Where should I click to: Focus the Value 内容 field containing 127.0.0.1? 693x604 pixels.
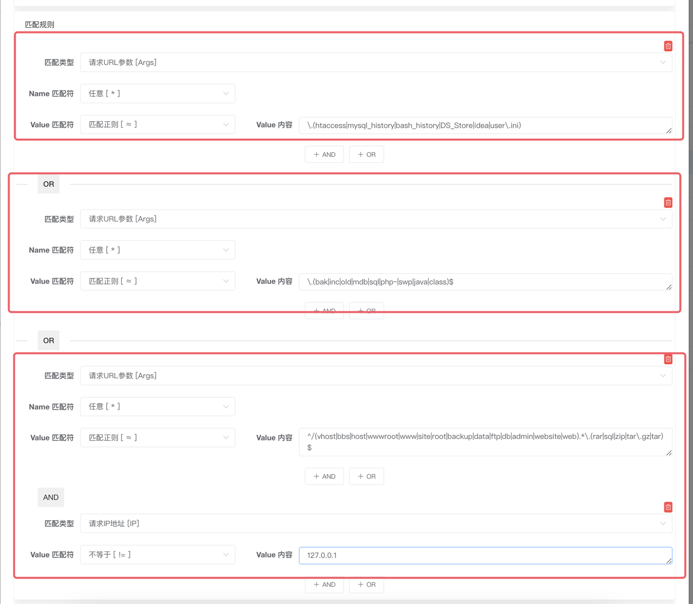coord(485,555)
